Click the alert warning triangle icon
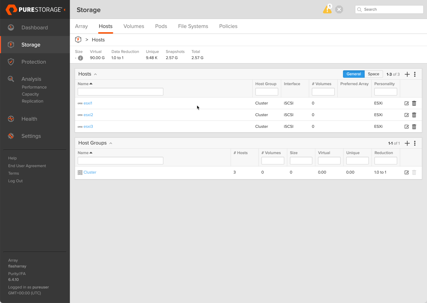Viewport: 427px width, 303px height. pyautogui.click(x=327, y=9)
